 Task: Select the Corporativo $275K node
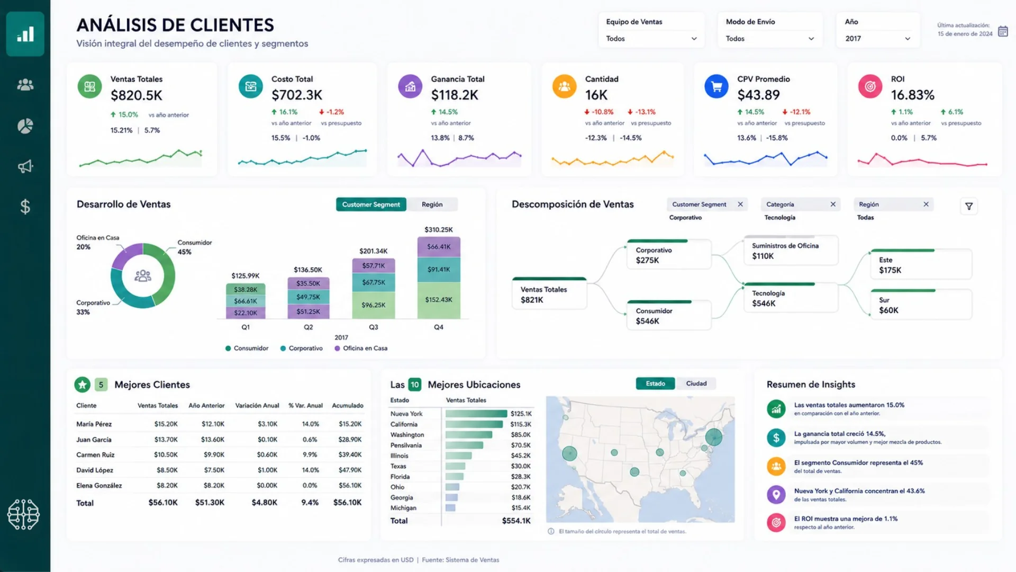coord(669,255)
